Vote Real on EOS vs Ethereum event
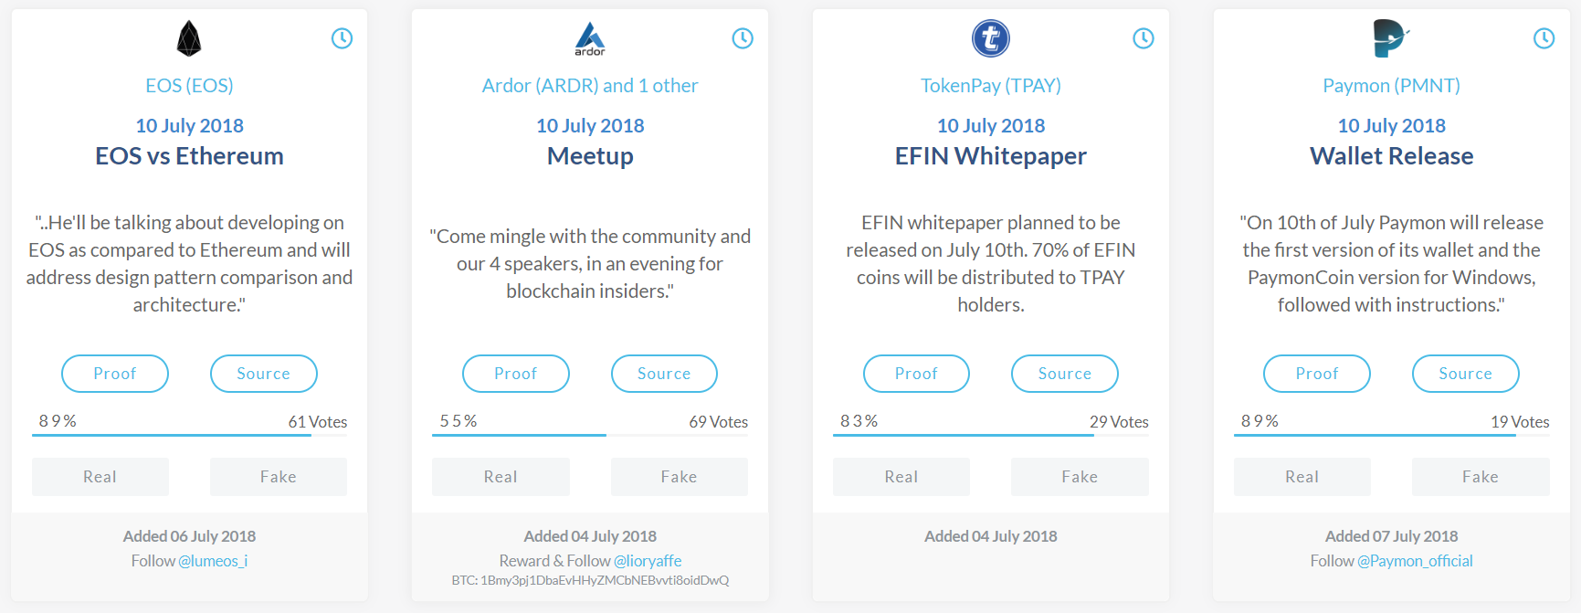 coord(100,477)
